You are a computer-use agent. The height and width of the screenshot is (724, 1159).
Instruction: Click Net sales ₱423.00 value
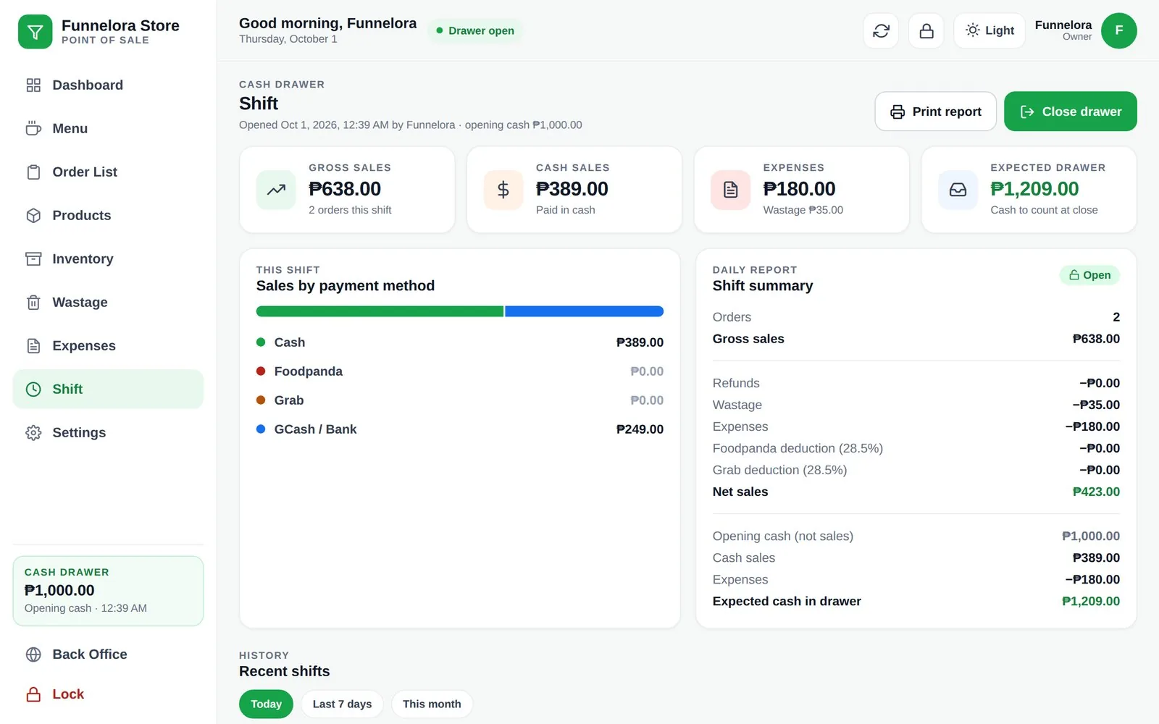[1096, 492]
